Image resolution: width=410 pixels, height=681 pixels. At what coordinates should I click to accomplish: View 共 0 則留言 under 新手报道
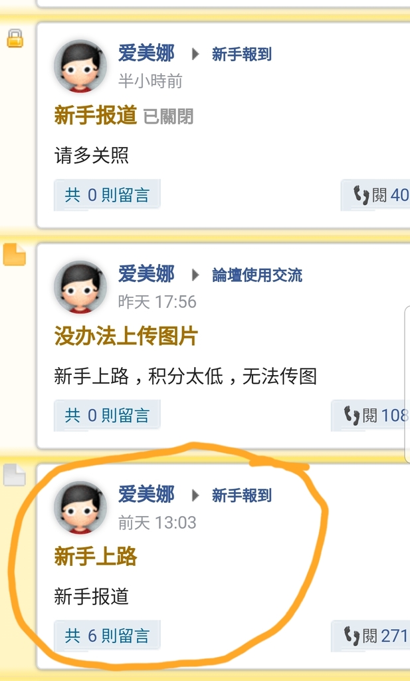107,195
